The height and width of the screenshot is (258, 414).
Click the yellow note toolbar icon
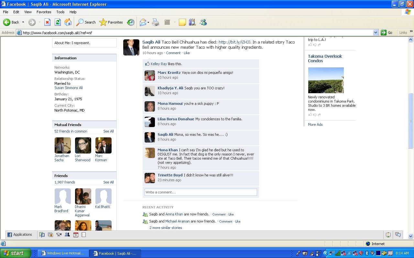coord(182,22)
